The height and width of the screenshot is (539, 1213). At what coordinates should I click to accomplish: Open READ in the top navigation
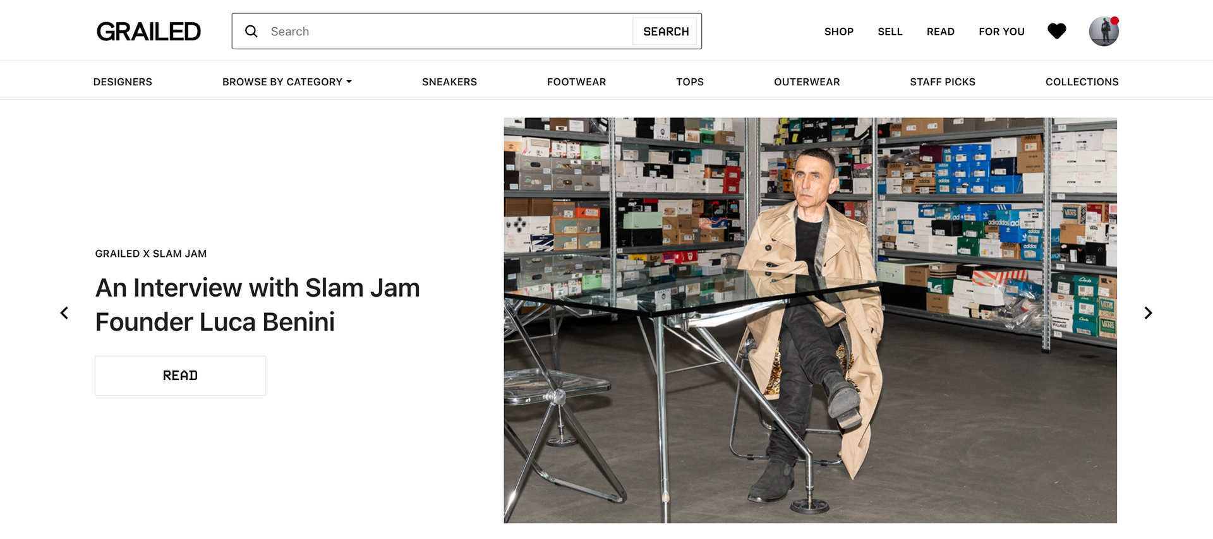click(941, 32)
